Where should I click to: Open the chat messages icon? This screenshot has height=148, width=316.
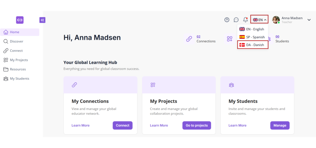click(x=236, y=20)
